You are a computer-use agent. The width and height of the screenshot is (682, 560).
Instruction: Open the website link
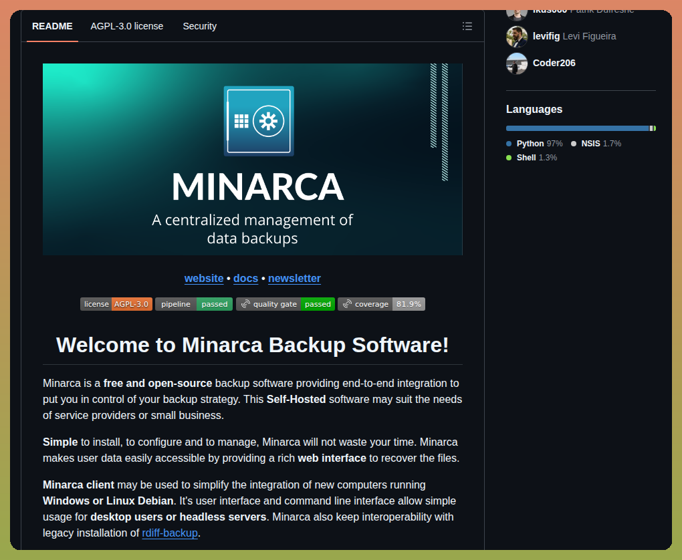tap(204, 278)
